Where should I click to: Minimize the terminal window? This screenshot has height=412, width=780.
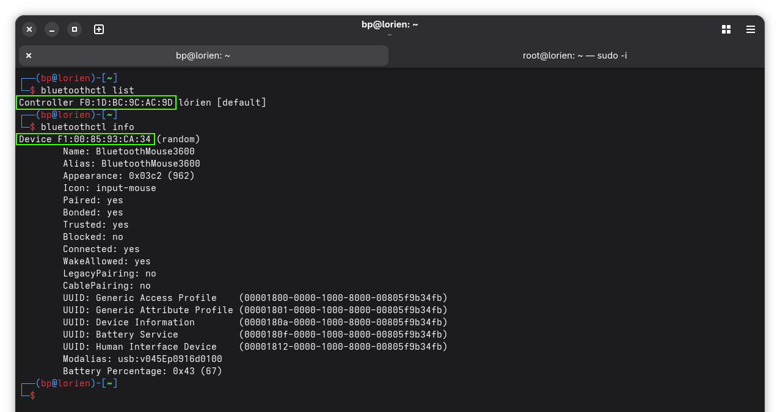[52, 29]
